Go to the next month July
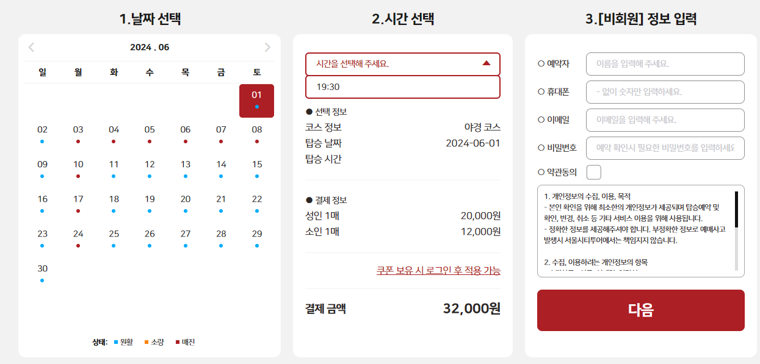 click(267, 46)
